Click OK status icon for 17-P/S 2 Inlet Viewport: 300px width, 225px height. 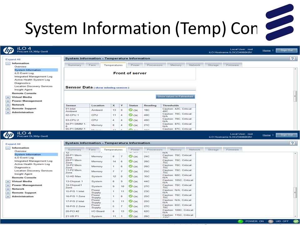pyautogui.click(x=131, y=201)
